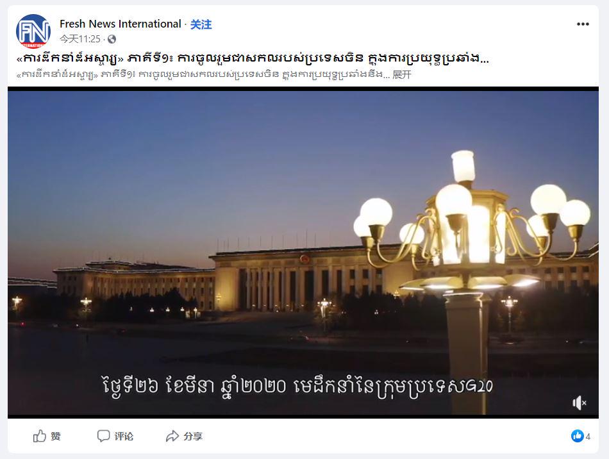Click the blue like reaction badge

point(577,436)
